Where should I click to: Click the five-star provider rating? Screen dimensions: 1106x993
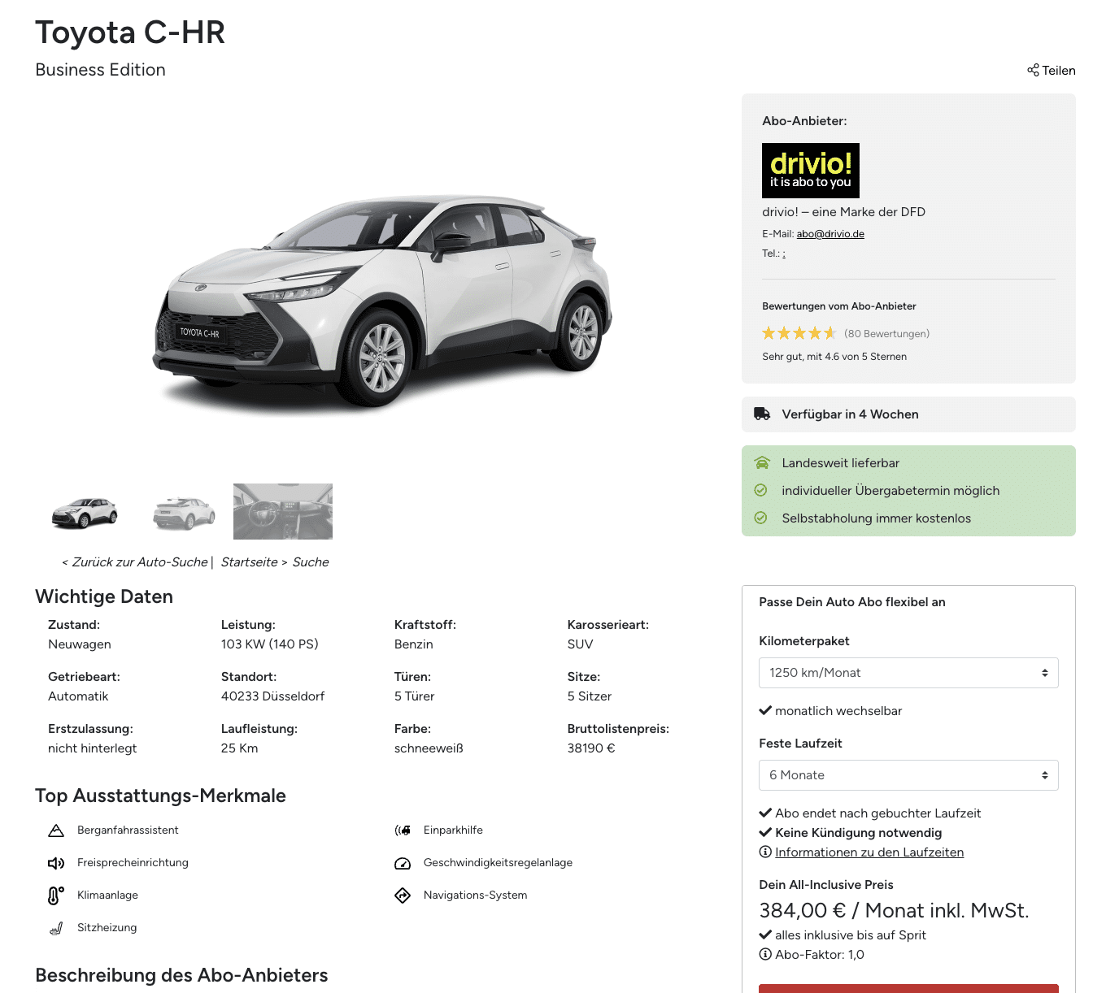tap(799, 333)
